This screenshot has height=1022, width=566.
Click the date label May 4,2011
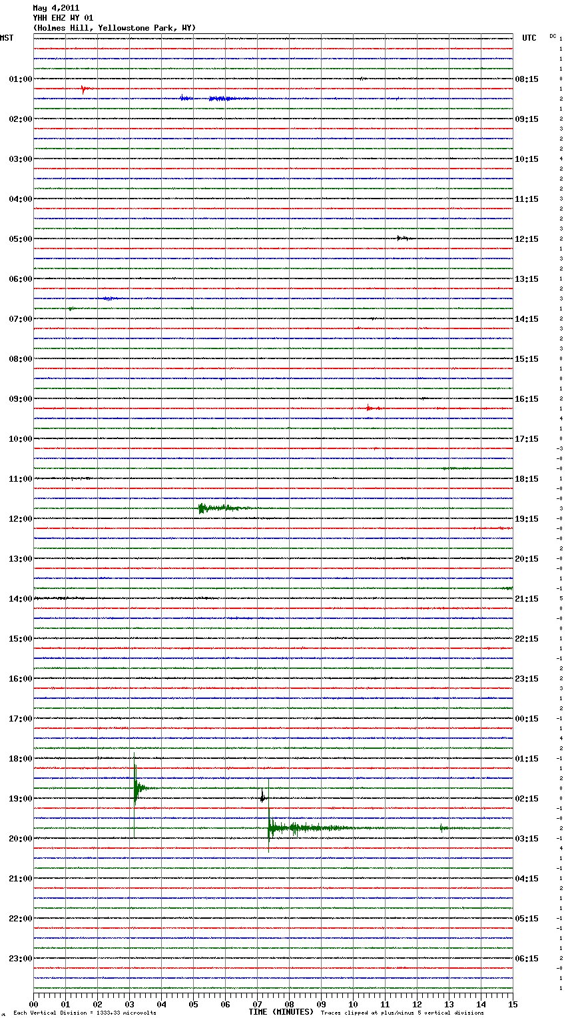pyautogui.click(x=56, y=8)
